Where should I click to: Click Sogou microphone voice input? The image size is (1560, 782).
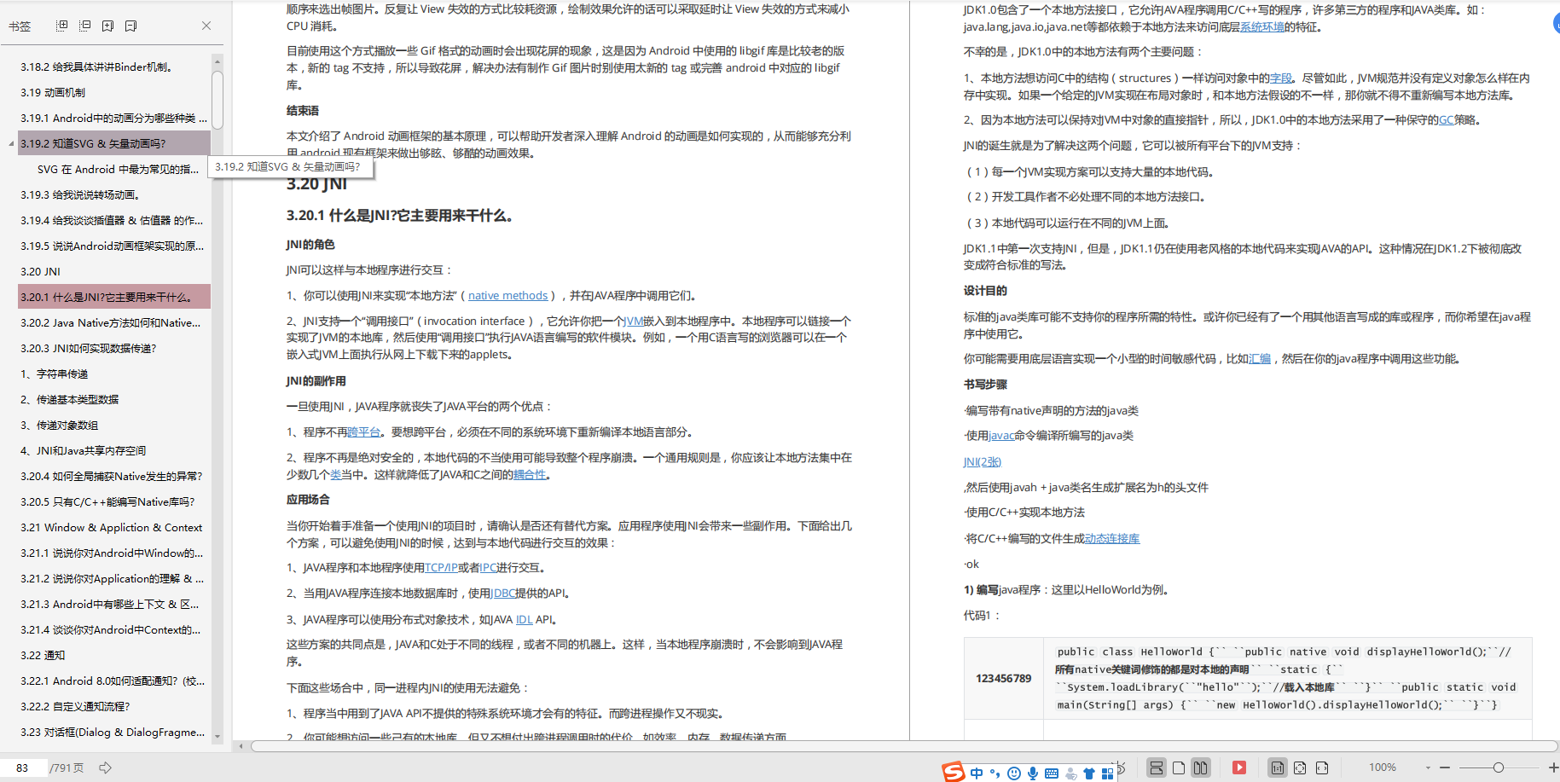click(x=1033, y=773)
